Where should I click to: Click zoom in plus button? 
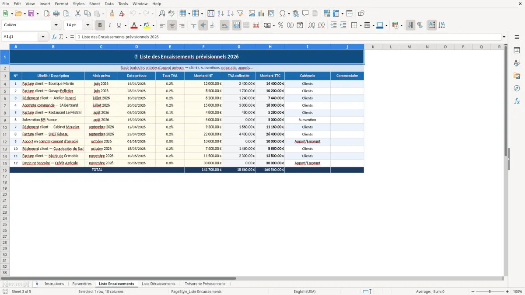pos(507,292)
